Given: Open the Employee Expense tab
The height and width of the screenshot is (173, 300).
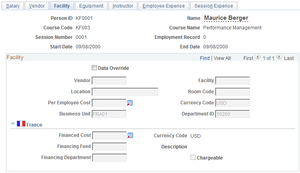Looking at the screenshot, I should [163, 6].
